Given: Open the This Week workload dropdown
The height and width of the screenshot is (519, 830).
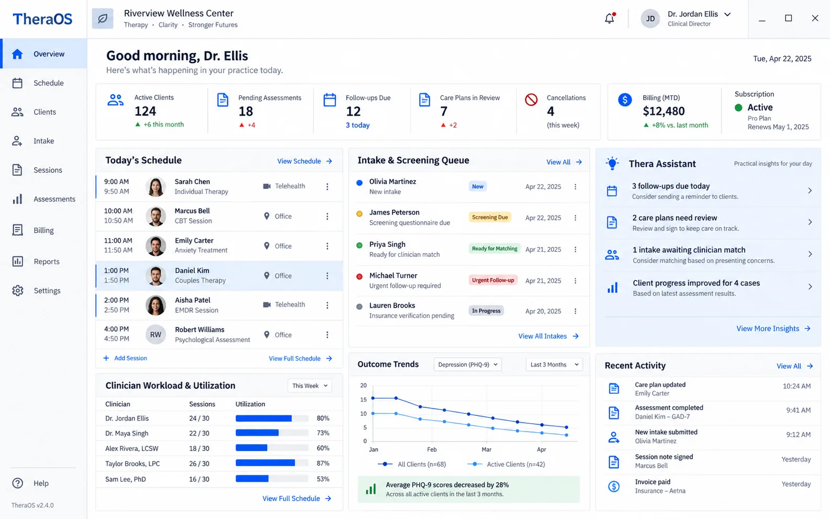Looking at the screenshot, I should click(310, 386).
